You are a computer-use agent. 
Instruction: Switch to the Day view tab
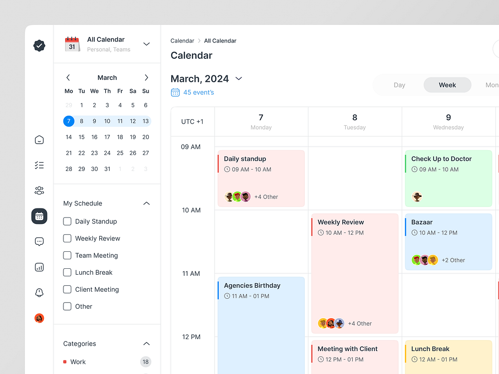pos(399,85)
